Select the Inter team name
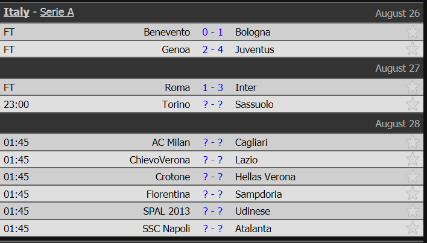Viewport: 427px width, 243px height. click(x=245, y=87)
